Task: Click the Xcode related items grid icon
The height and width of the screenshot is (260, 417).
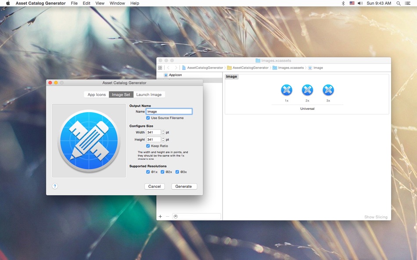Action: [x=160, y=68]
